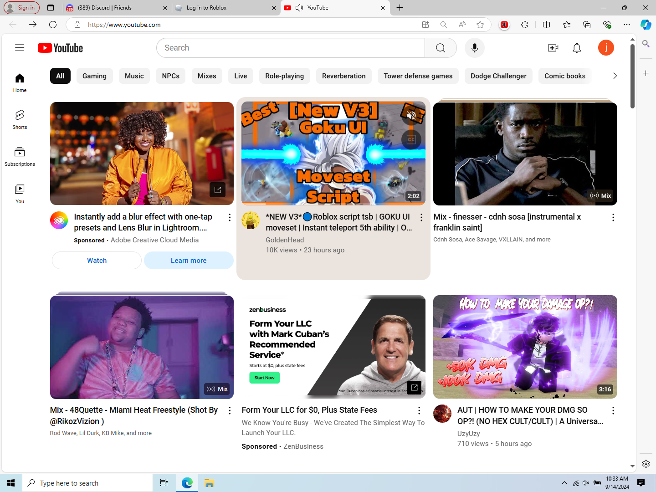Screen dimensions: 656x492
Task: Open the AUT damage video title
Action: coord(530,415)
